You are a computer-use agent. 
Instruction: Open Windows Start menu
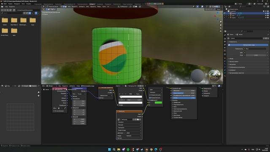click(x=109, y=149)
